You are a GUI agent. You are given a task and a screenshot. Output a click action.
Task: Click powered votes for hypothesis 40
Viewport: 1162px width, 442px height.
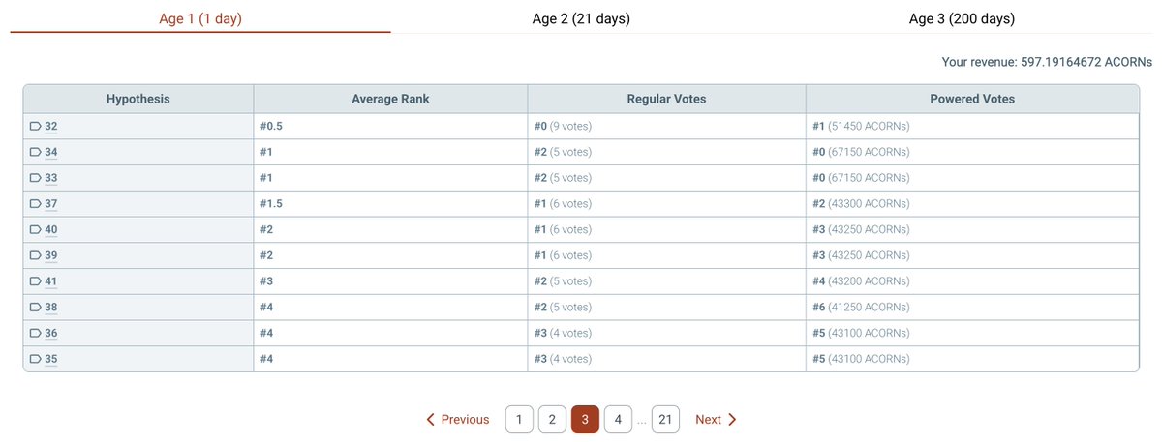point(972,229)
